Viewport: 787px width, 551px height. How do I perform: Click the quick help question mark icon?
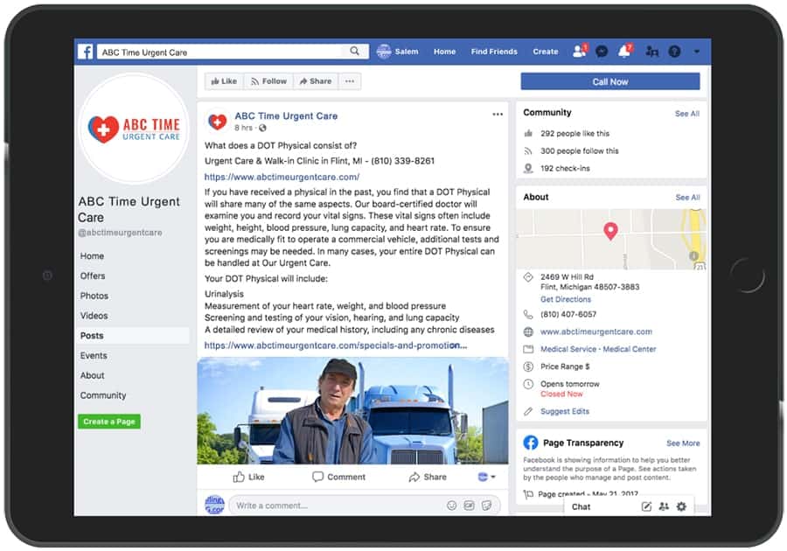pos(674,52)
